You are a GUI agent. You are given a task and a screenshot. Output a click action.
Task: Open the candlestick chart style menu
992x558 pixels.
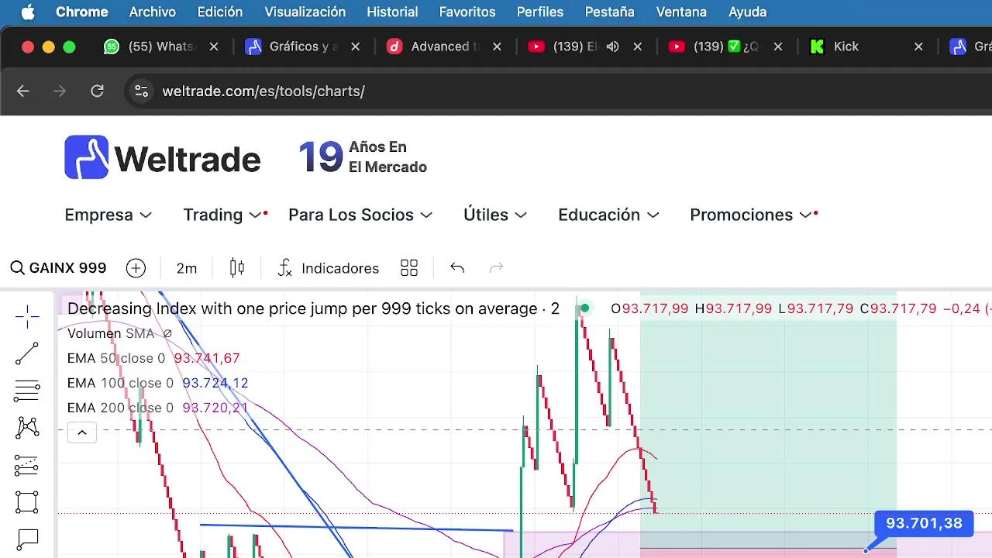237,268
